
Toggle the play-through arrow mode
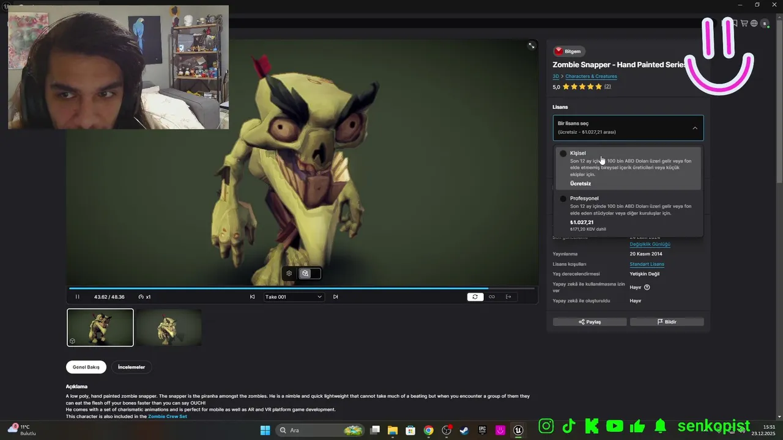pyautogui.click(x=508, y=297)
